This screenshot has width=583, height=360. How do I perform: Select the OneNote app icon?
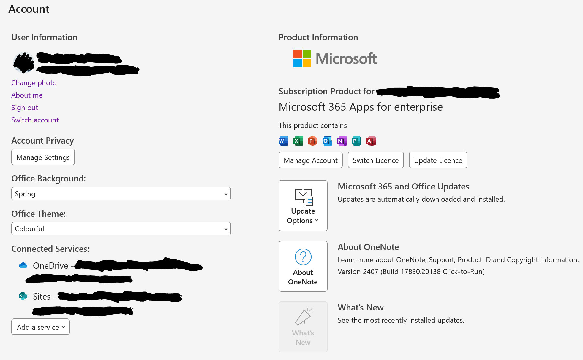pos(342,141)
